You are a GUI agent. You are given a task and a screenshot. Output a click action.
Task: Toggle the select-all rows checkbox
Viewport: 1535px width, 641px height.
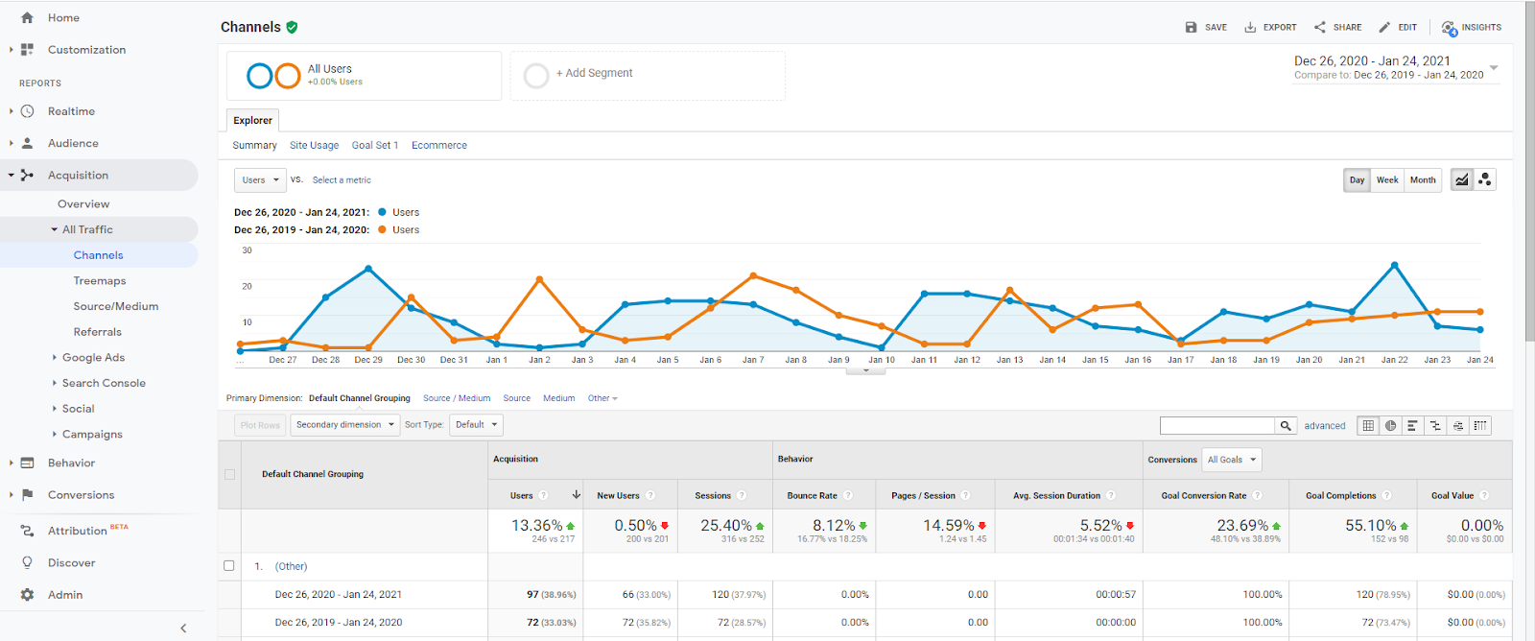point(229,474)
